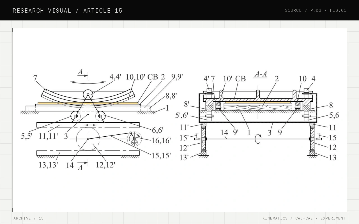Select the "10,10'" callout label
Screen dimensions: 359x224
click(135, 77)
